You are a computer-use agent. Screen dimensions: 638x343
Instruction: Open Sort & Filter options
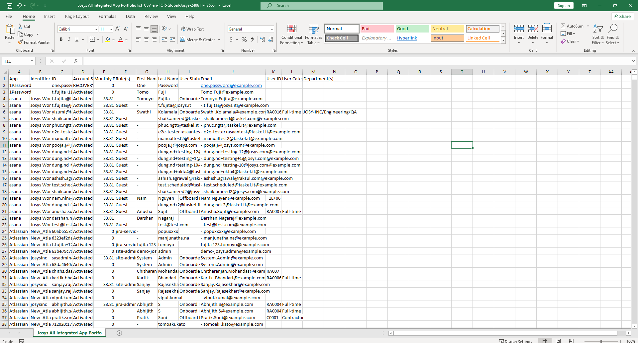tap(598, 34)
